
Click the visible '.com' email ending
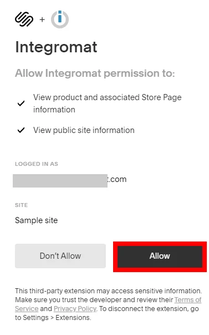[117, 179]
